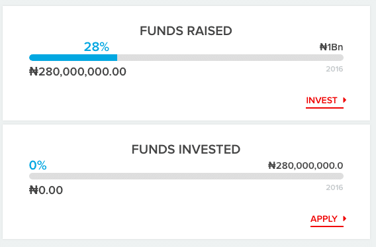Click the ₦280,000,000.0 invested target label
This screenshot has width=376, height=247.
[x=306, y=166]
